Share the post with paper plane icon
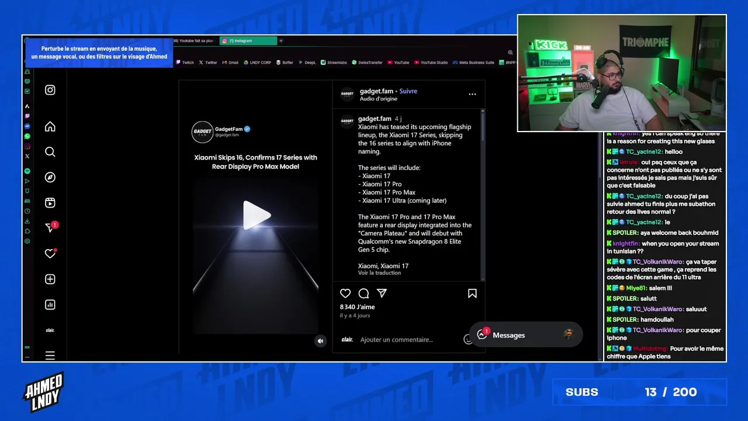Image resolution: width=748 pixels, height=421 pixels. (382, 294)
